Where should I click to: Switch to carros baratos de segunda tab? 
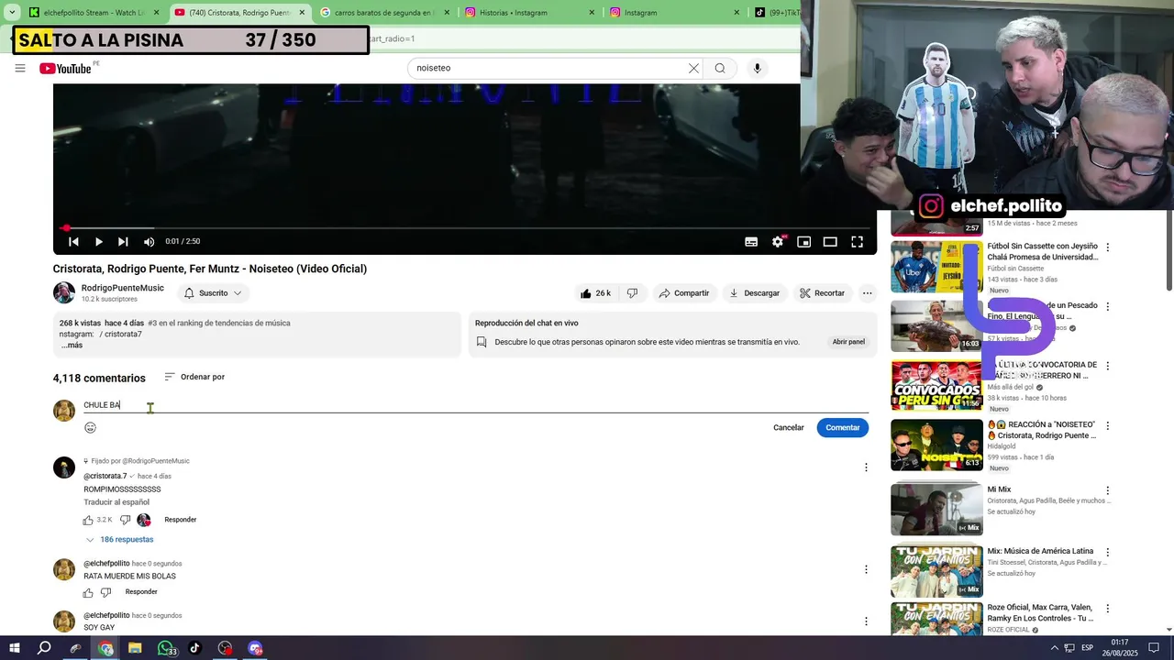[384, 13]
